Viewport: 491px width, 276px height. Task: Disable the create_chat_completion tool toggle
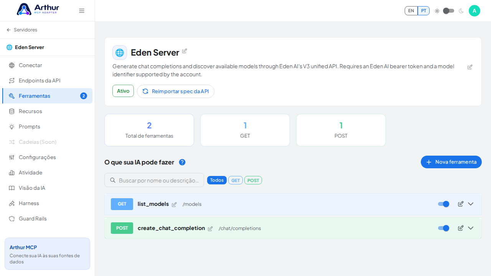click(x=443, y=228)
